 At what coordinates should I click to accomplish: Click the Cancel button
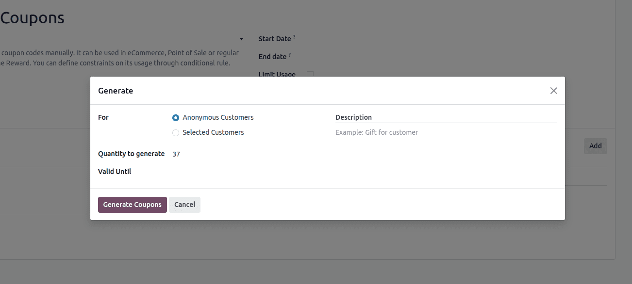coord(184,205)
